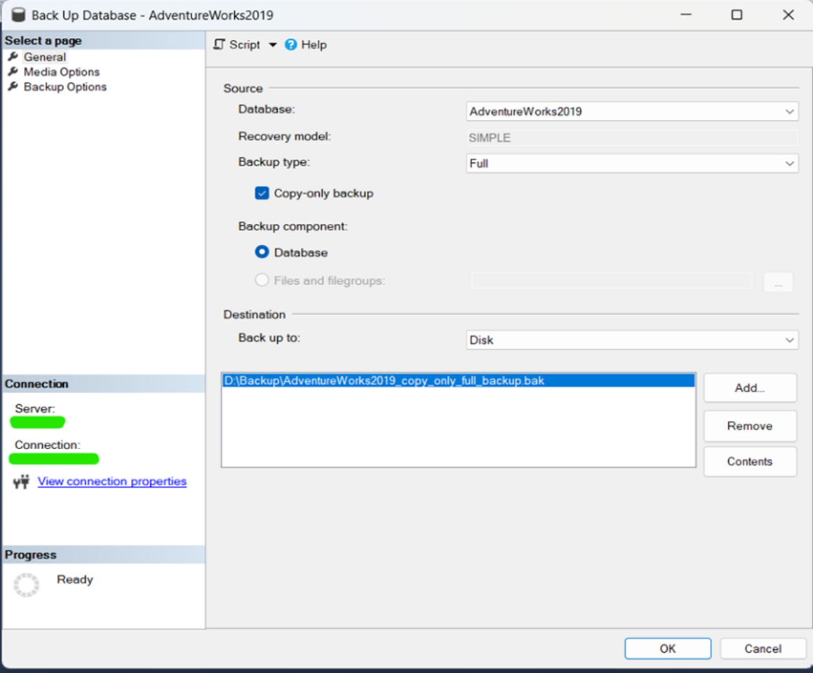Switch to the Backup Options page
The height and width of the screenshot is (673, 813).
point(65,87)
